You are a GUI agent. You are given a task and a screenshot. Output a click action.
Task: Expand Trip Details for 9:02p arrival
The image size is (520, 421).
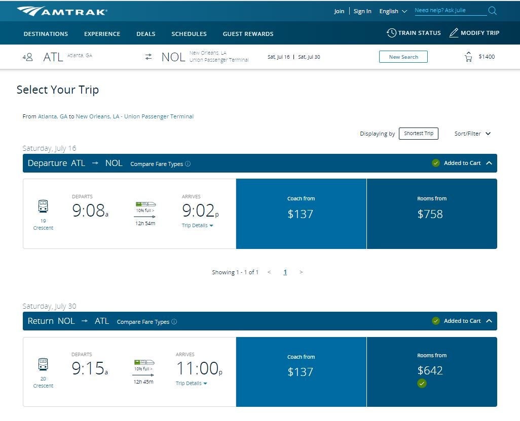[x=197, y=225]
